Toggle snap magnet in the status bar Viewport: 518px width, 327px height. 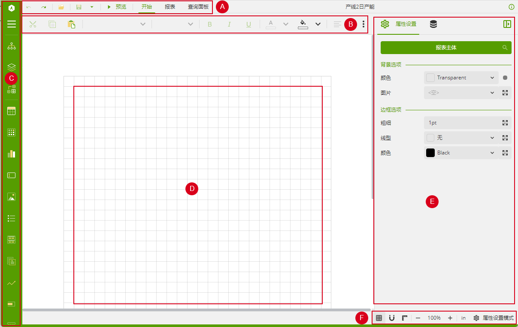392,318
